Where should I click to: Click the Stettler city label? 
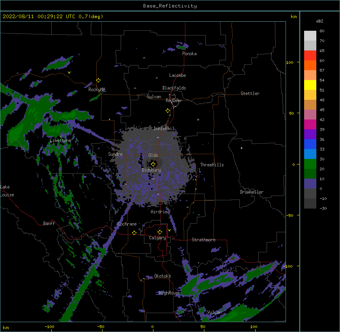click(x=250, y=93)
